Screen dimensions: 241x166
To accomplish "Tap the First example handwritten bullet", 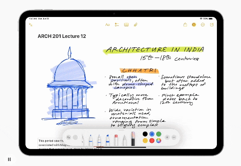I will point(179,99).
